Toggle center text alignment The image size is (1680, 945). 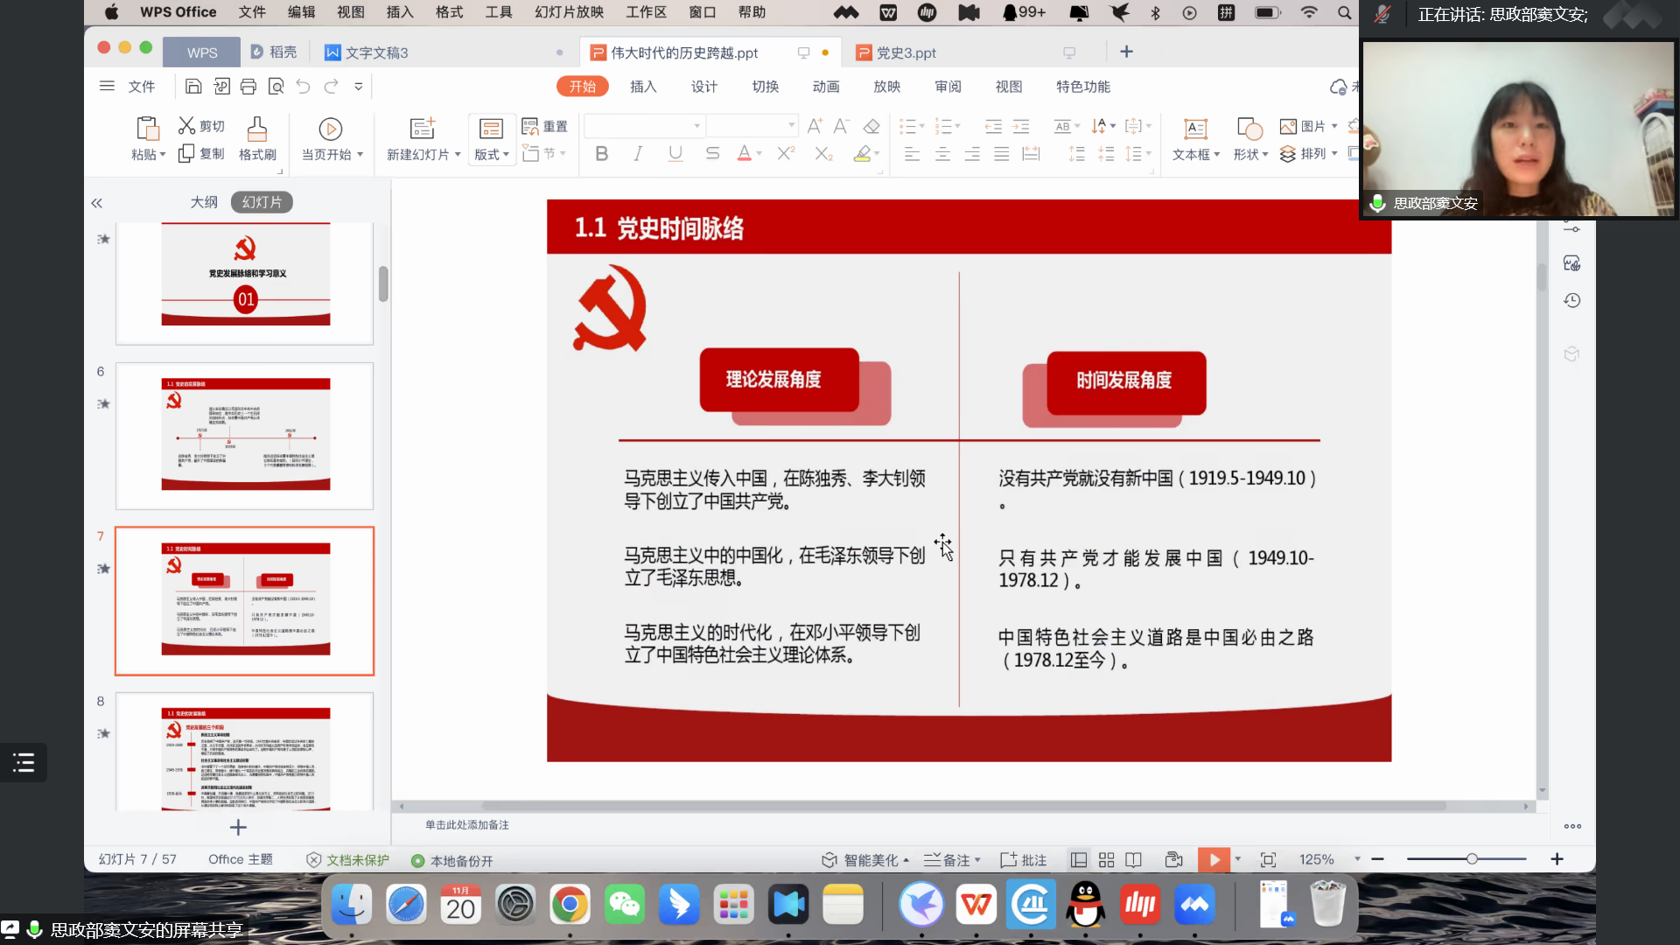(x=942, y=154)
